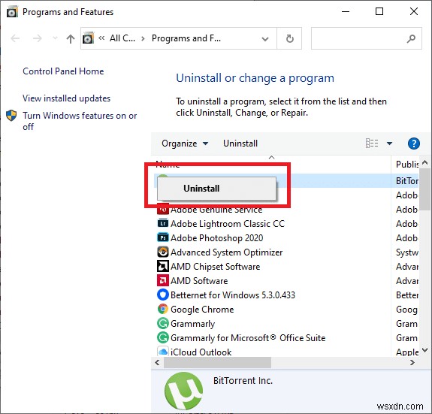This screenshot has width=432, height=414.
Task: Click the Adobe Genuine Service icon
Action: 162,210
